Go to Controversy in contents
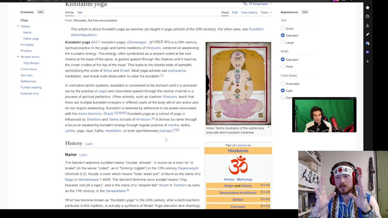Image resolution: width=388 pixels, height=218 pixels. tap(29, 69)
